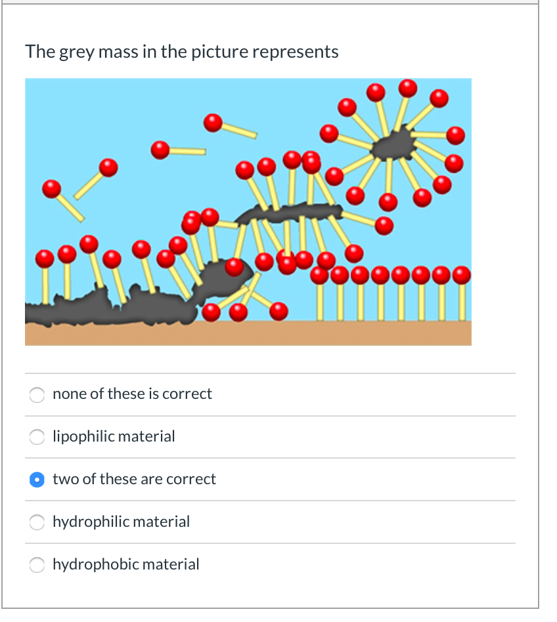This screenshot has width=557, height=622.
Task: Select the "hydrophilic material" radio button
Action: pyautogui.click(x=37, y=522)
